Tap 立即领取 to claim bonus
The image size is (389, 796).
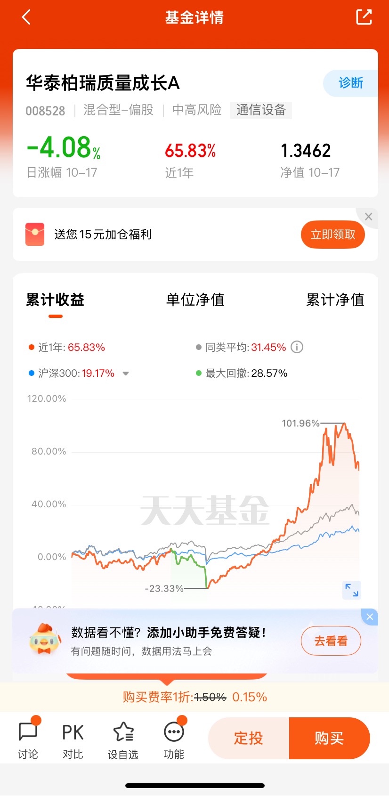[333, 234]
